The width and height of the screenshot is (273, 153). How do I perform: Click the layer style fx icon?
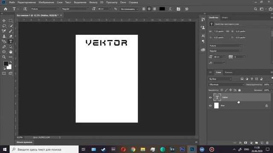point(240,143)
